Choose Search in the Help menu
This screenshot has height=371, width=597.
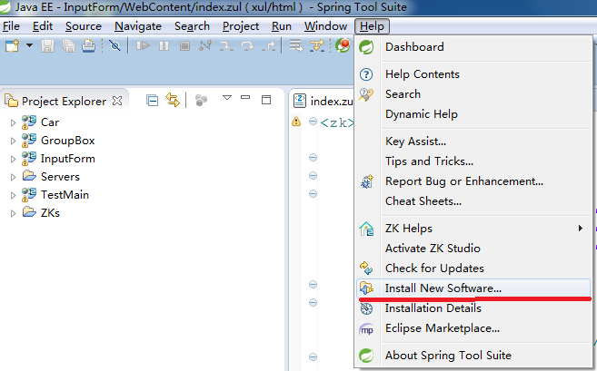coord(473,94)
